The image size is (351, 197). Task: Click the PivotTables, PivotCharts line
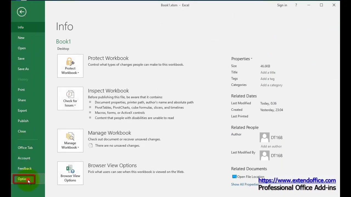point(139,108)
